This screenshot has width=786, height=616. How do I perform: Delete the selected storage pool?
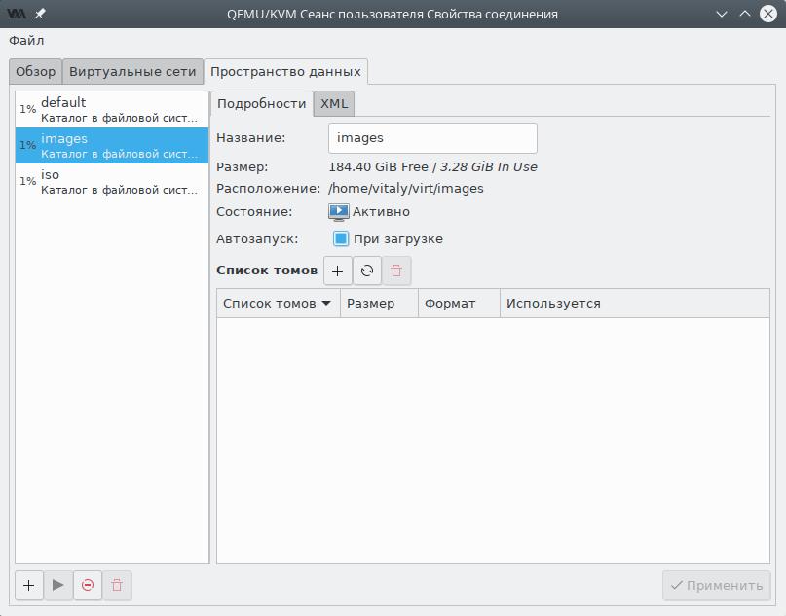point(117,585)
